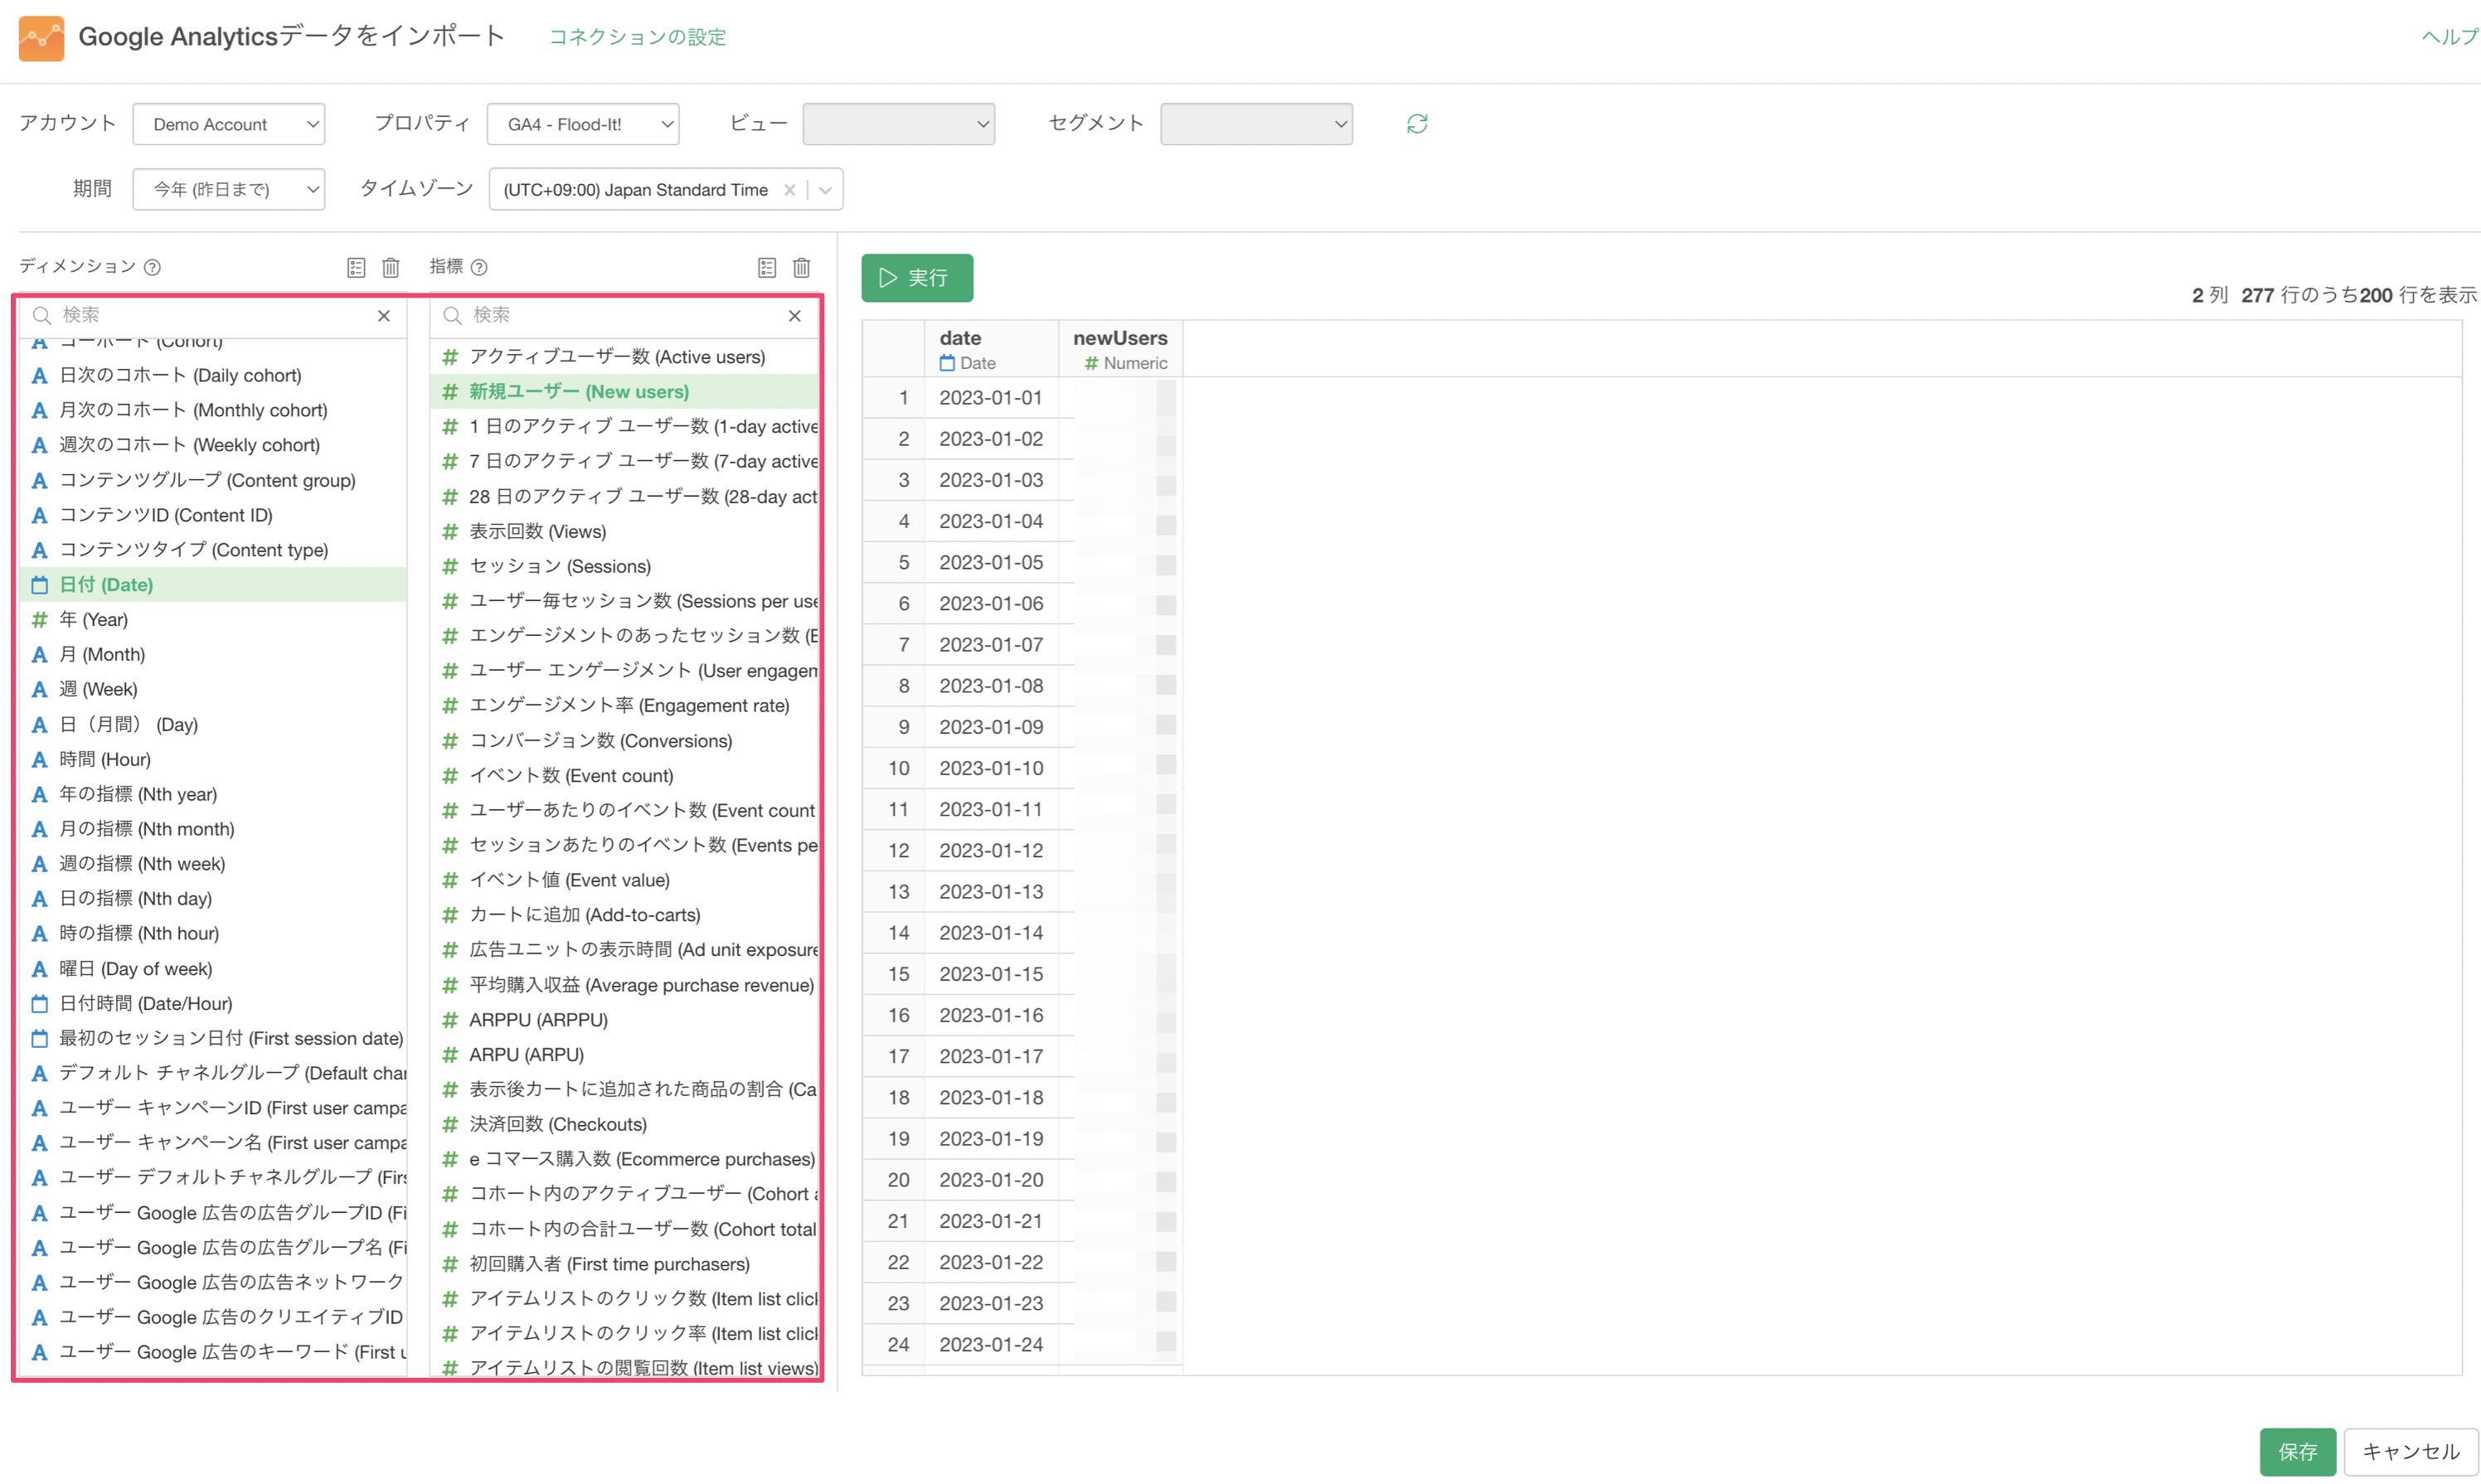
Task: Open the ビュー dropdown
Action: [x=899, y=124]
